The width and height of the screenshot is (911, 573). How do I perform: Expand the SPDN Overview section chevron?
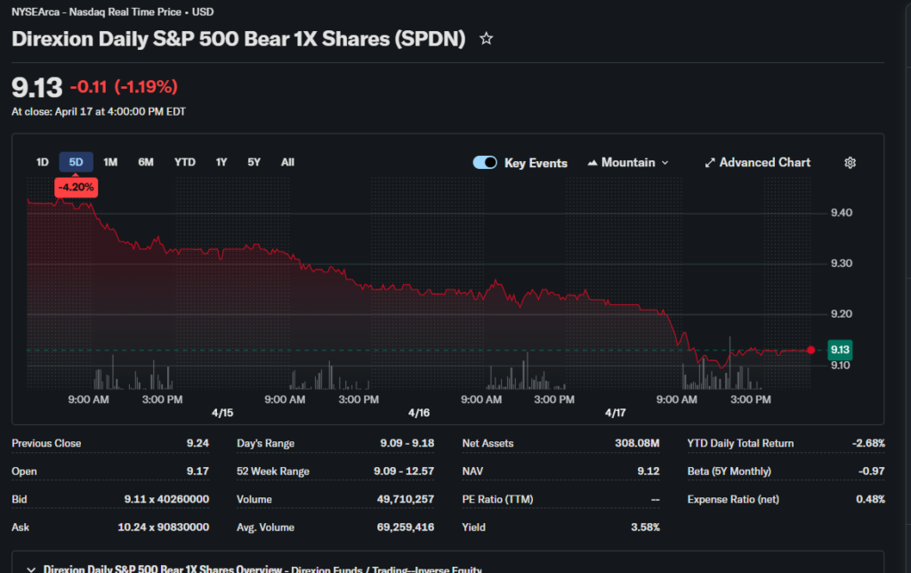click(x=32, y=569)
